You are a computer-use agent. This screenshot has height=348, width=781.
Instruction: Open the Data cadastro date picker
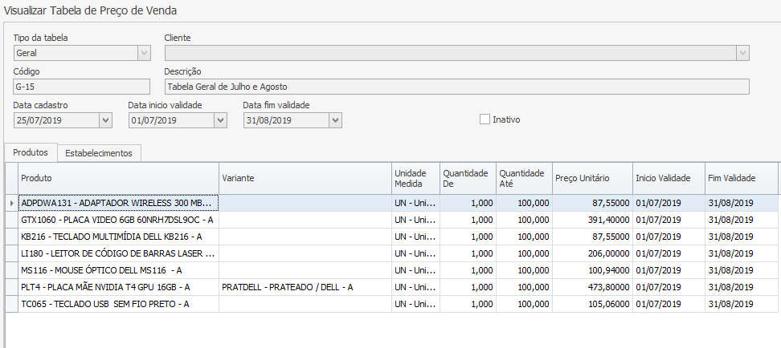click(x=105, y=120)
